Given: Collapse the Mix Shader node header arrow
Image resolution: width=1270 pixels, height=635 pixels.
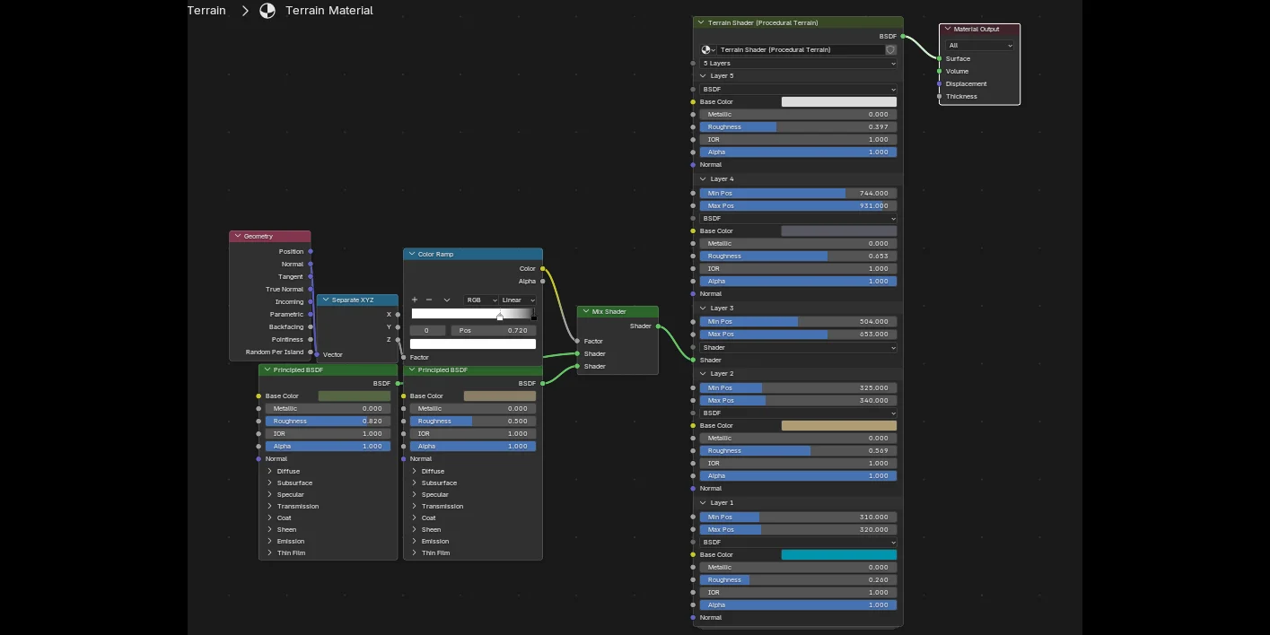Looking at the screenshot, I should click(x=585, y=311).
